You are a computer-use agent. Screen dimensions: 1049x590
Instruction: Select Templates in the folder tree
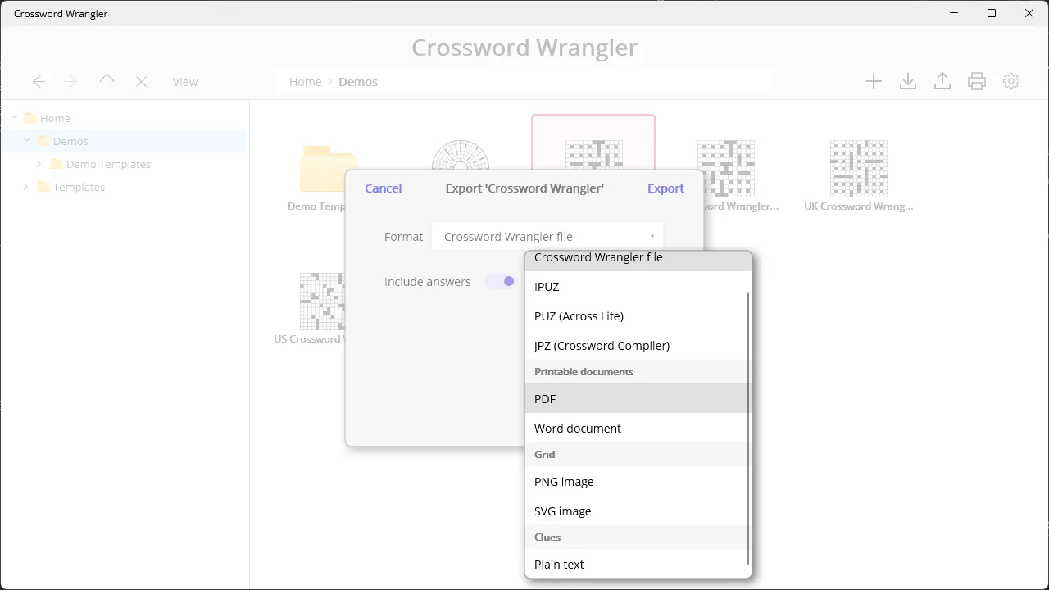tap(79, 187)
